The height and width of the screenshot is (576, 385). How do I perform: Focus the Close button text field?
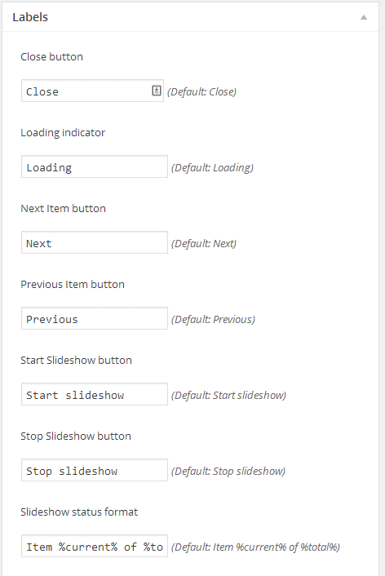click(92, 91)
